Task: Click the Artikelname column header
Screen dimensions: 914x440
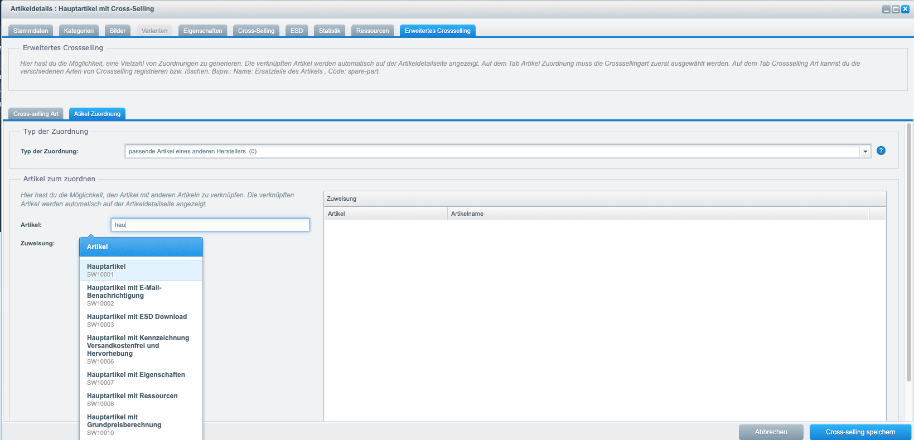Action: pos(658,214)
